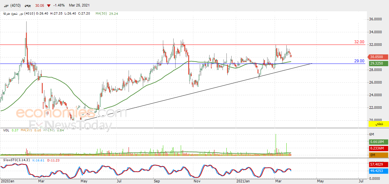Click the date 'Mar 25, 2021'
Image resolution: width=389 pixels, height=184 pixels.
[x=79, y=5]
